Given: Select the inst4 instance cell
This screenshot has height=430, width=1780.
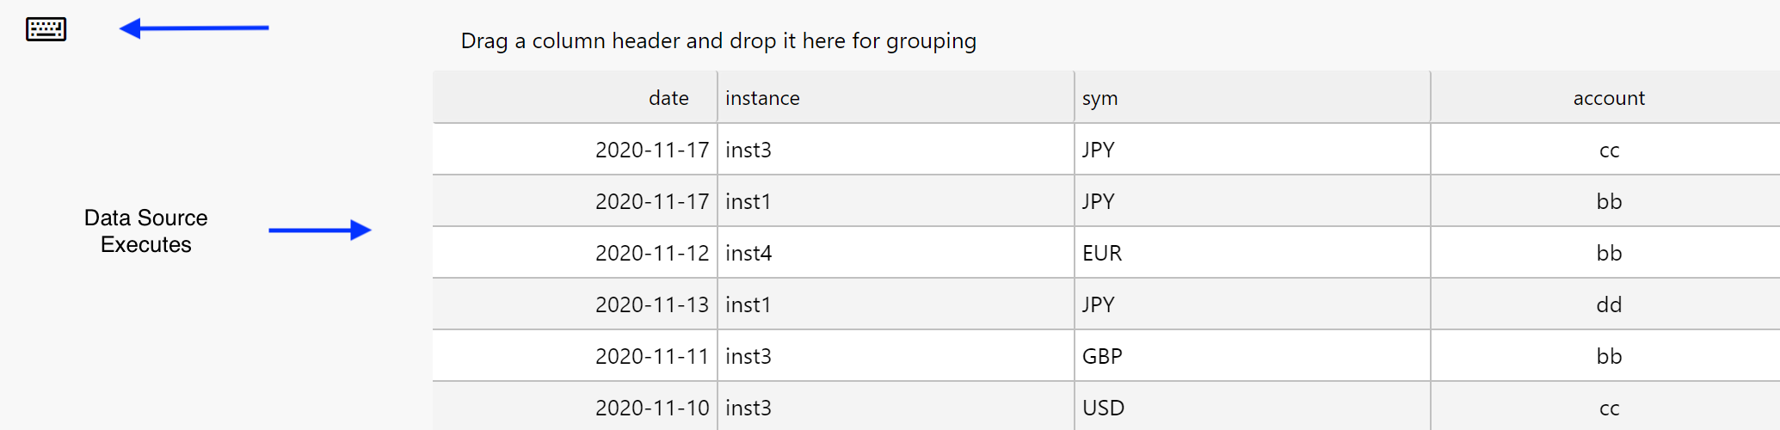Looking at the screenshot, I should click(748, 253).
